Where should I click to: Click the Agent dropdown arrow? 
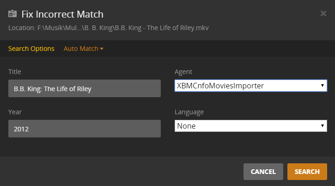coord(322,86)
